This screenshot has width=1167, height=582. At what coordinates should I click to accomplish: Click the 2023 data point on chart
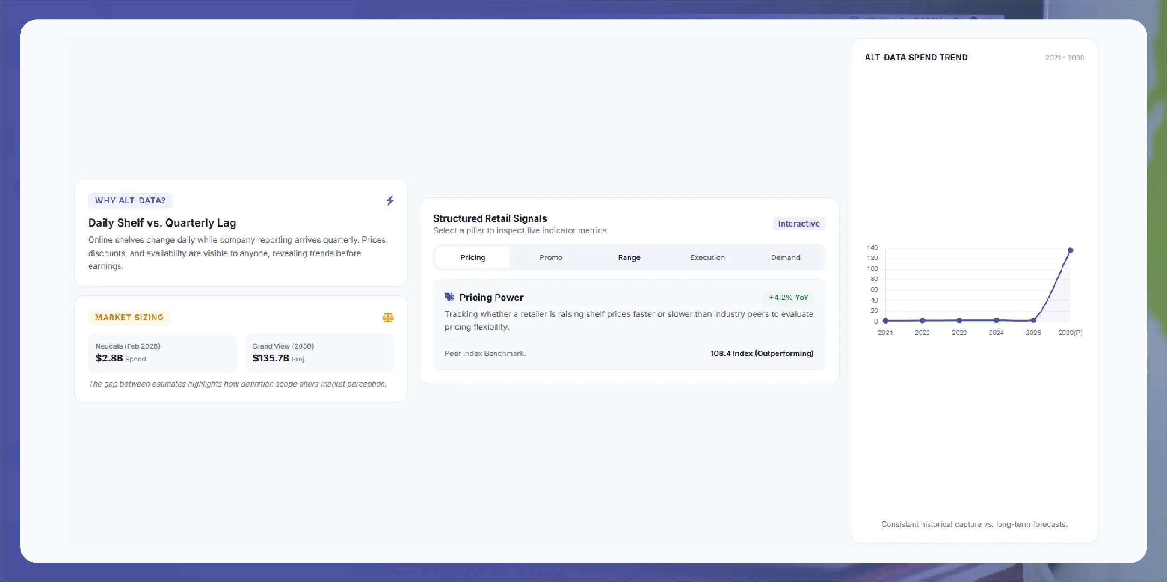coord(959,320)
